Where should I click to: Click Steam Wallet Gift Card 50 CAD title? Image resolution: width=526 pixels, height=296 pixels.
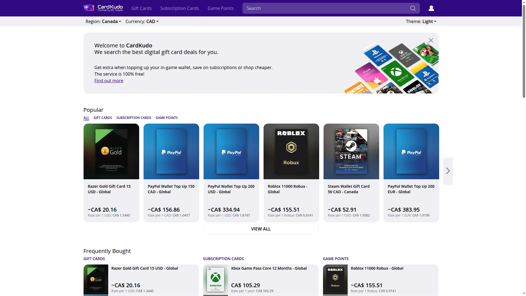pyautogui.click(x=349, y=189)
